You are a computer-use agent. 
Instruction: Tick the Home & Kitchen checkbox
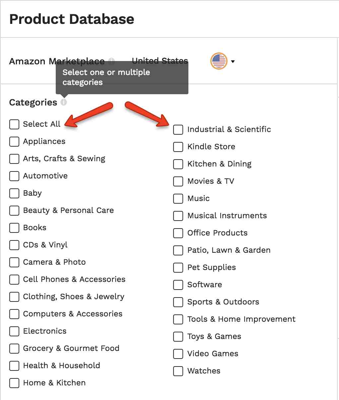[x=14, y=383]
